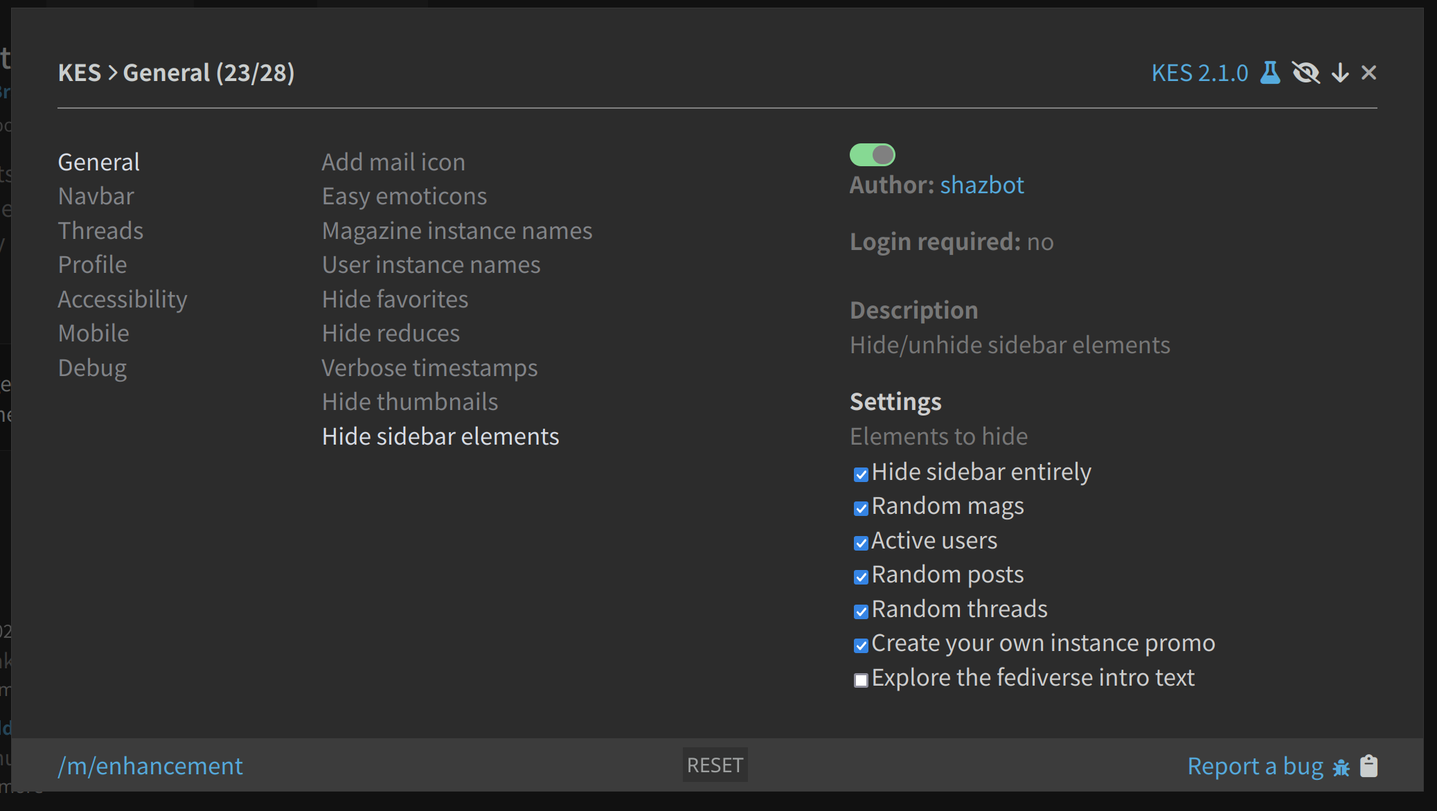Click the flask icon beside KES version
This screenshot has width=1437, height=811.
[x=1270, y=73]
